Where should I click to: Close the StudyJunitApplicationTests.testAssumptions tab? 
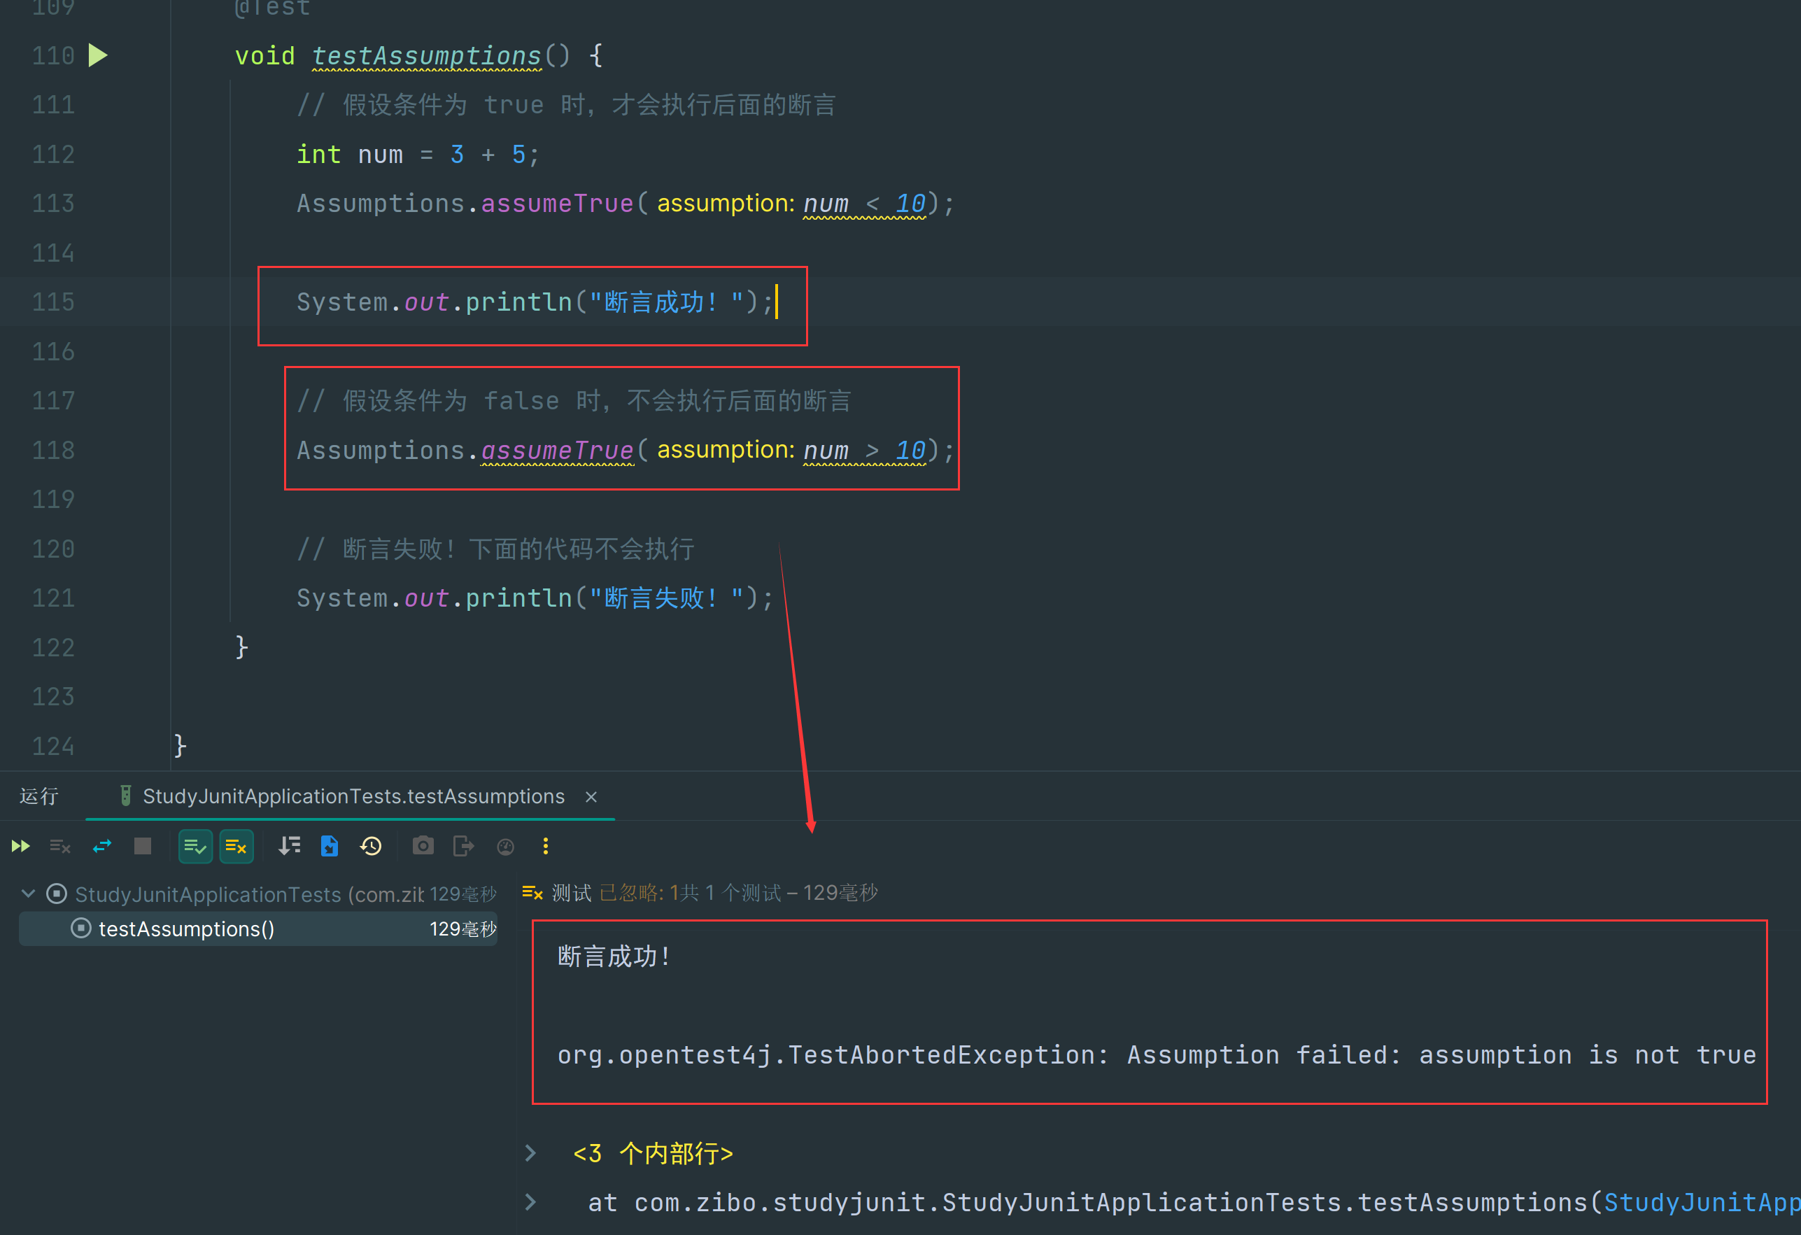(x=591, y=797)
